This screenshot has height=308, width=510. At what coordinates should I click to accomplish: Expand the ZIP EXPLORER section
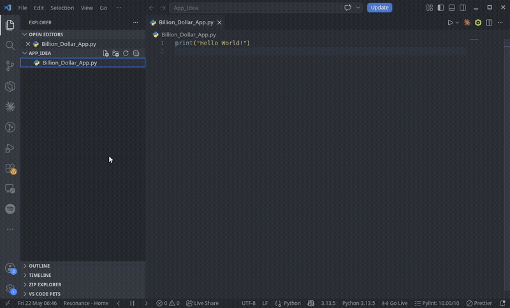tap(83, 284)
